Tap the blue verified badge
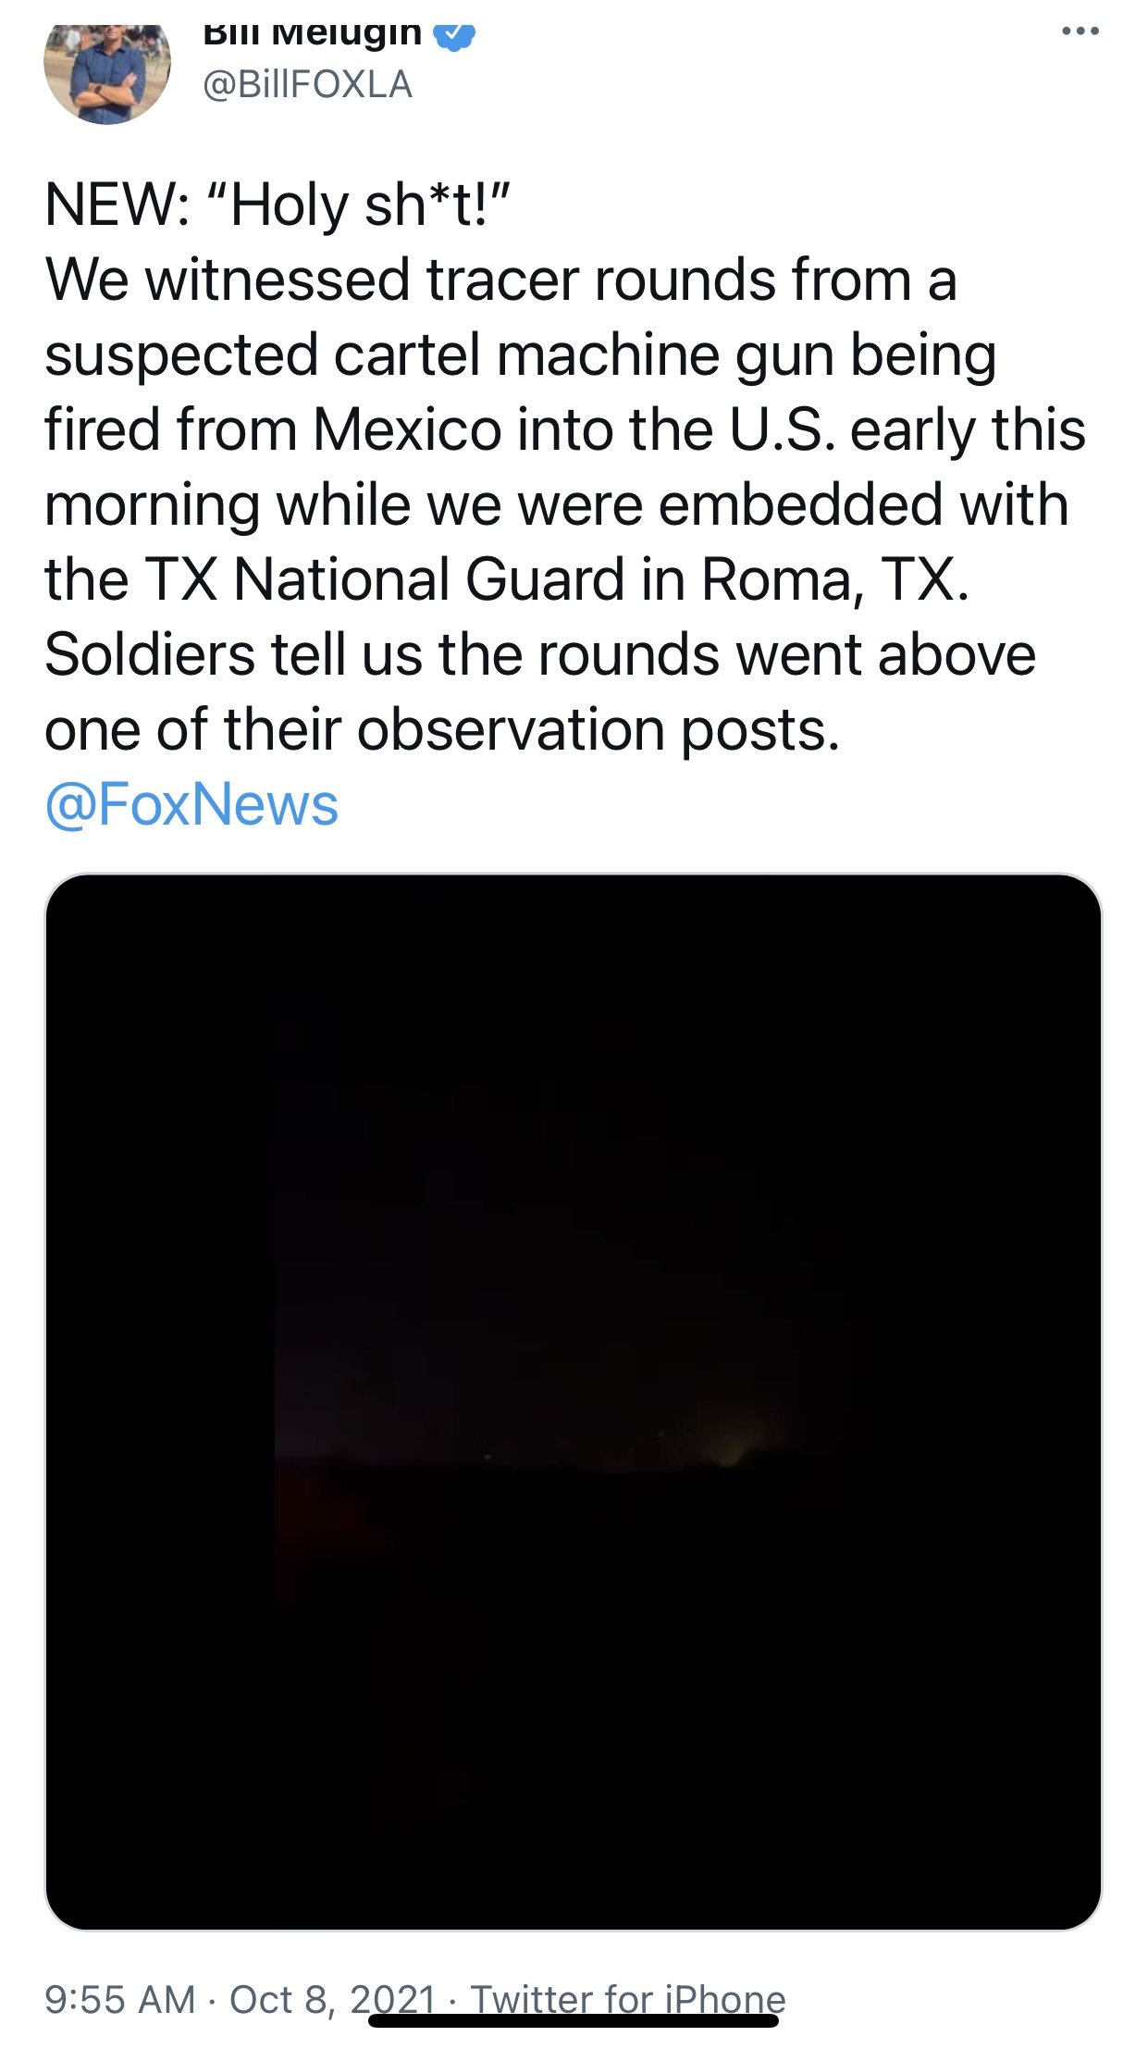 [453, 35]
